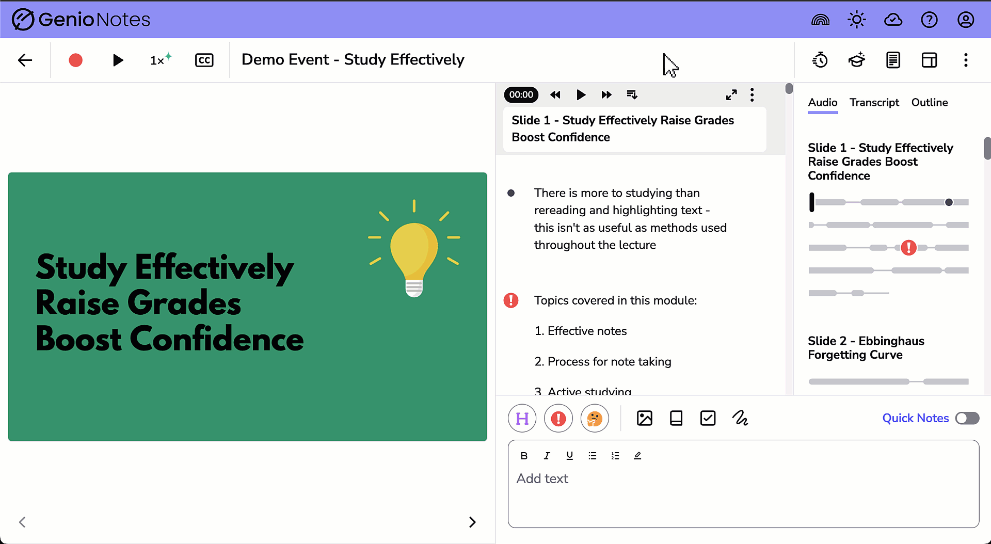The image size is (991, 544).
Task: Select 'Topics covered in this module:' text
Action: [x=615, y=300]
